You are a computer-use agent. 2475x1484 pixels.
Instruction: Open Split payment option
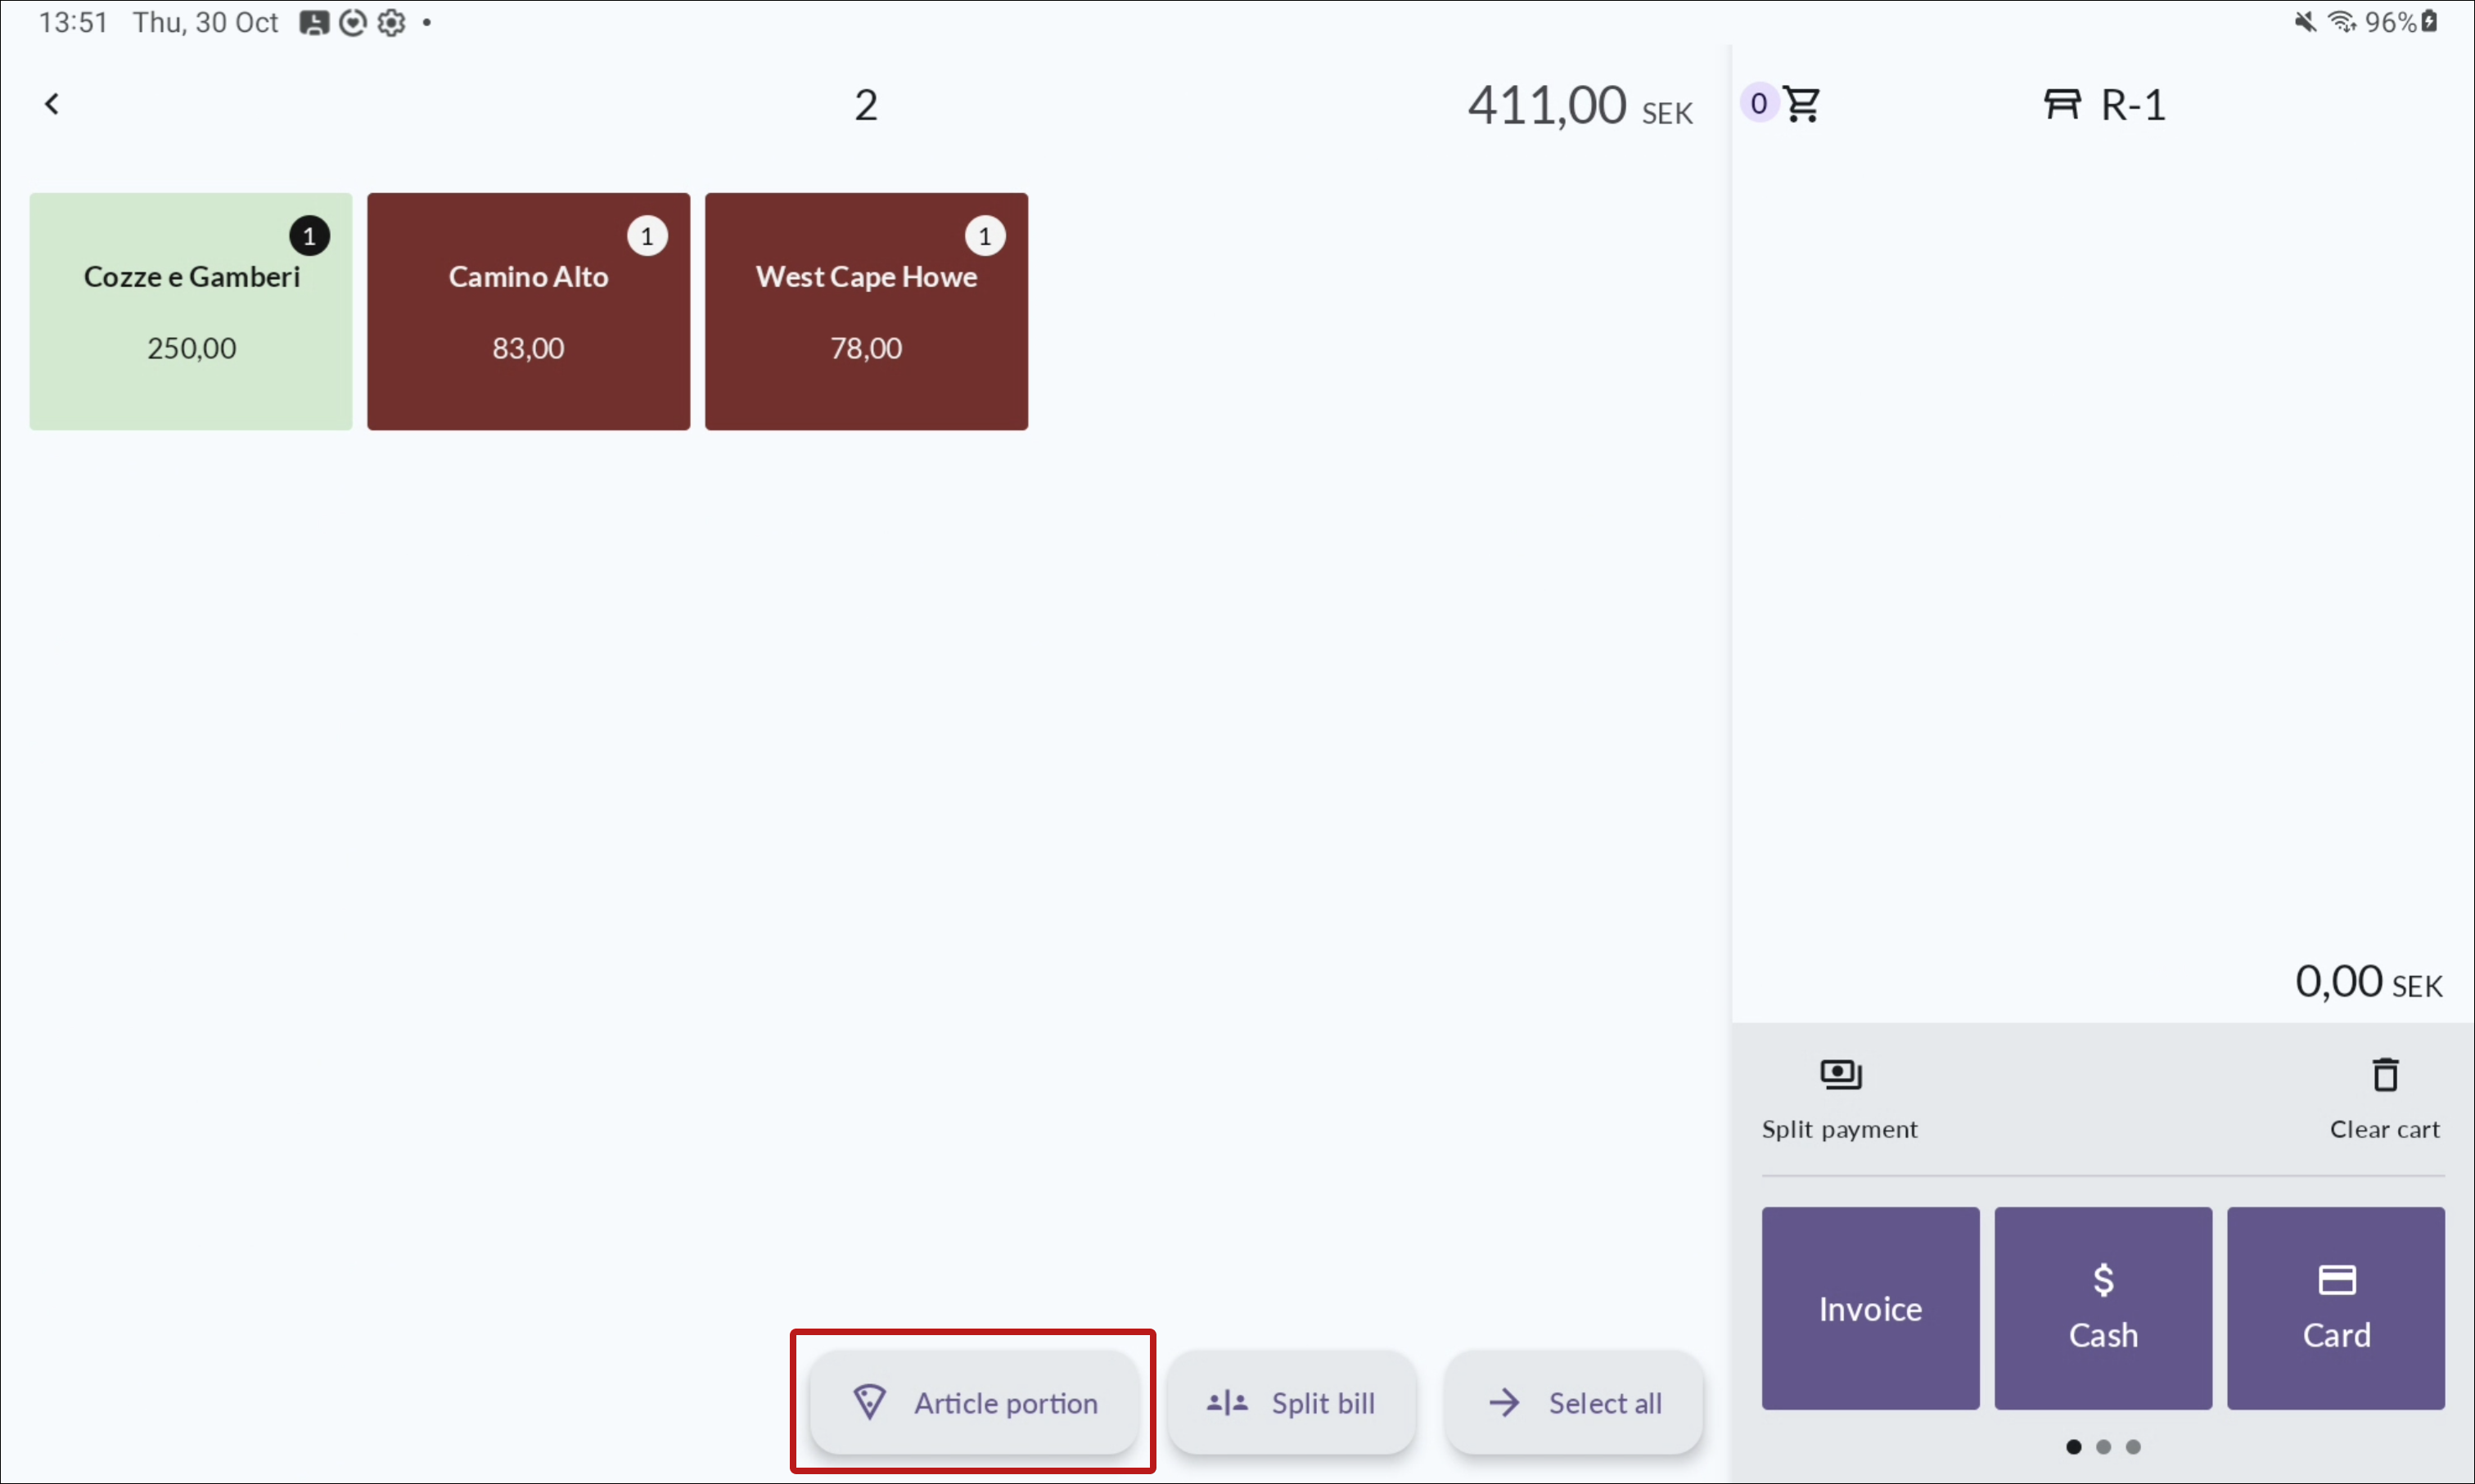coord(1840,1098)
